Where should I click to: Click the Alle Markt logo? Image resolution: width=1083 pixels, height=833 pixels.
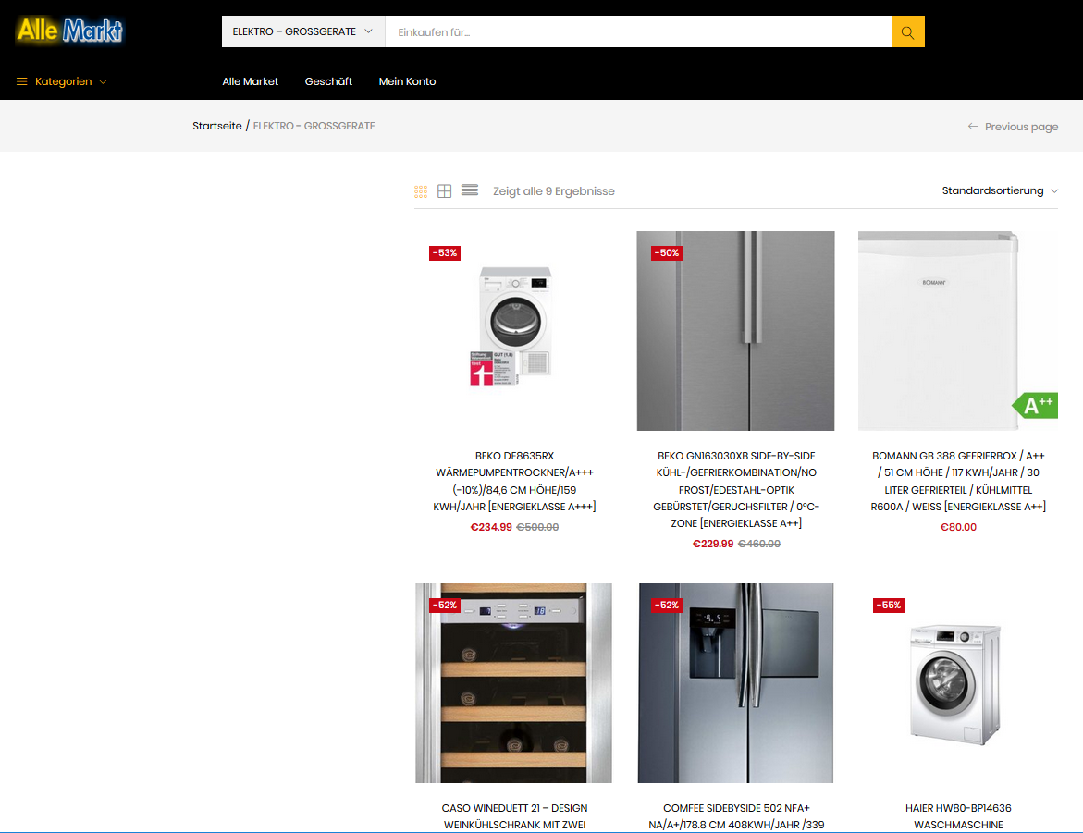[x=69, y=31]
